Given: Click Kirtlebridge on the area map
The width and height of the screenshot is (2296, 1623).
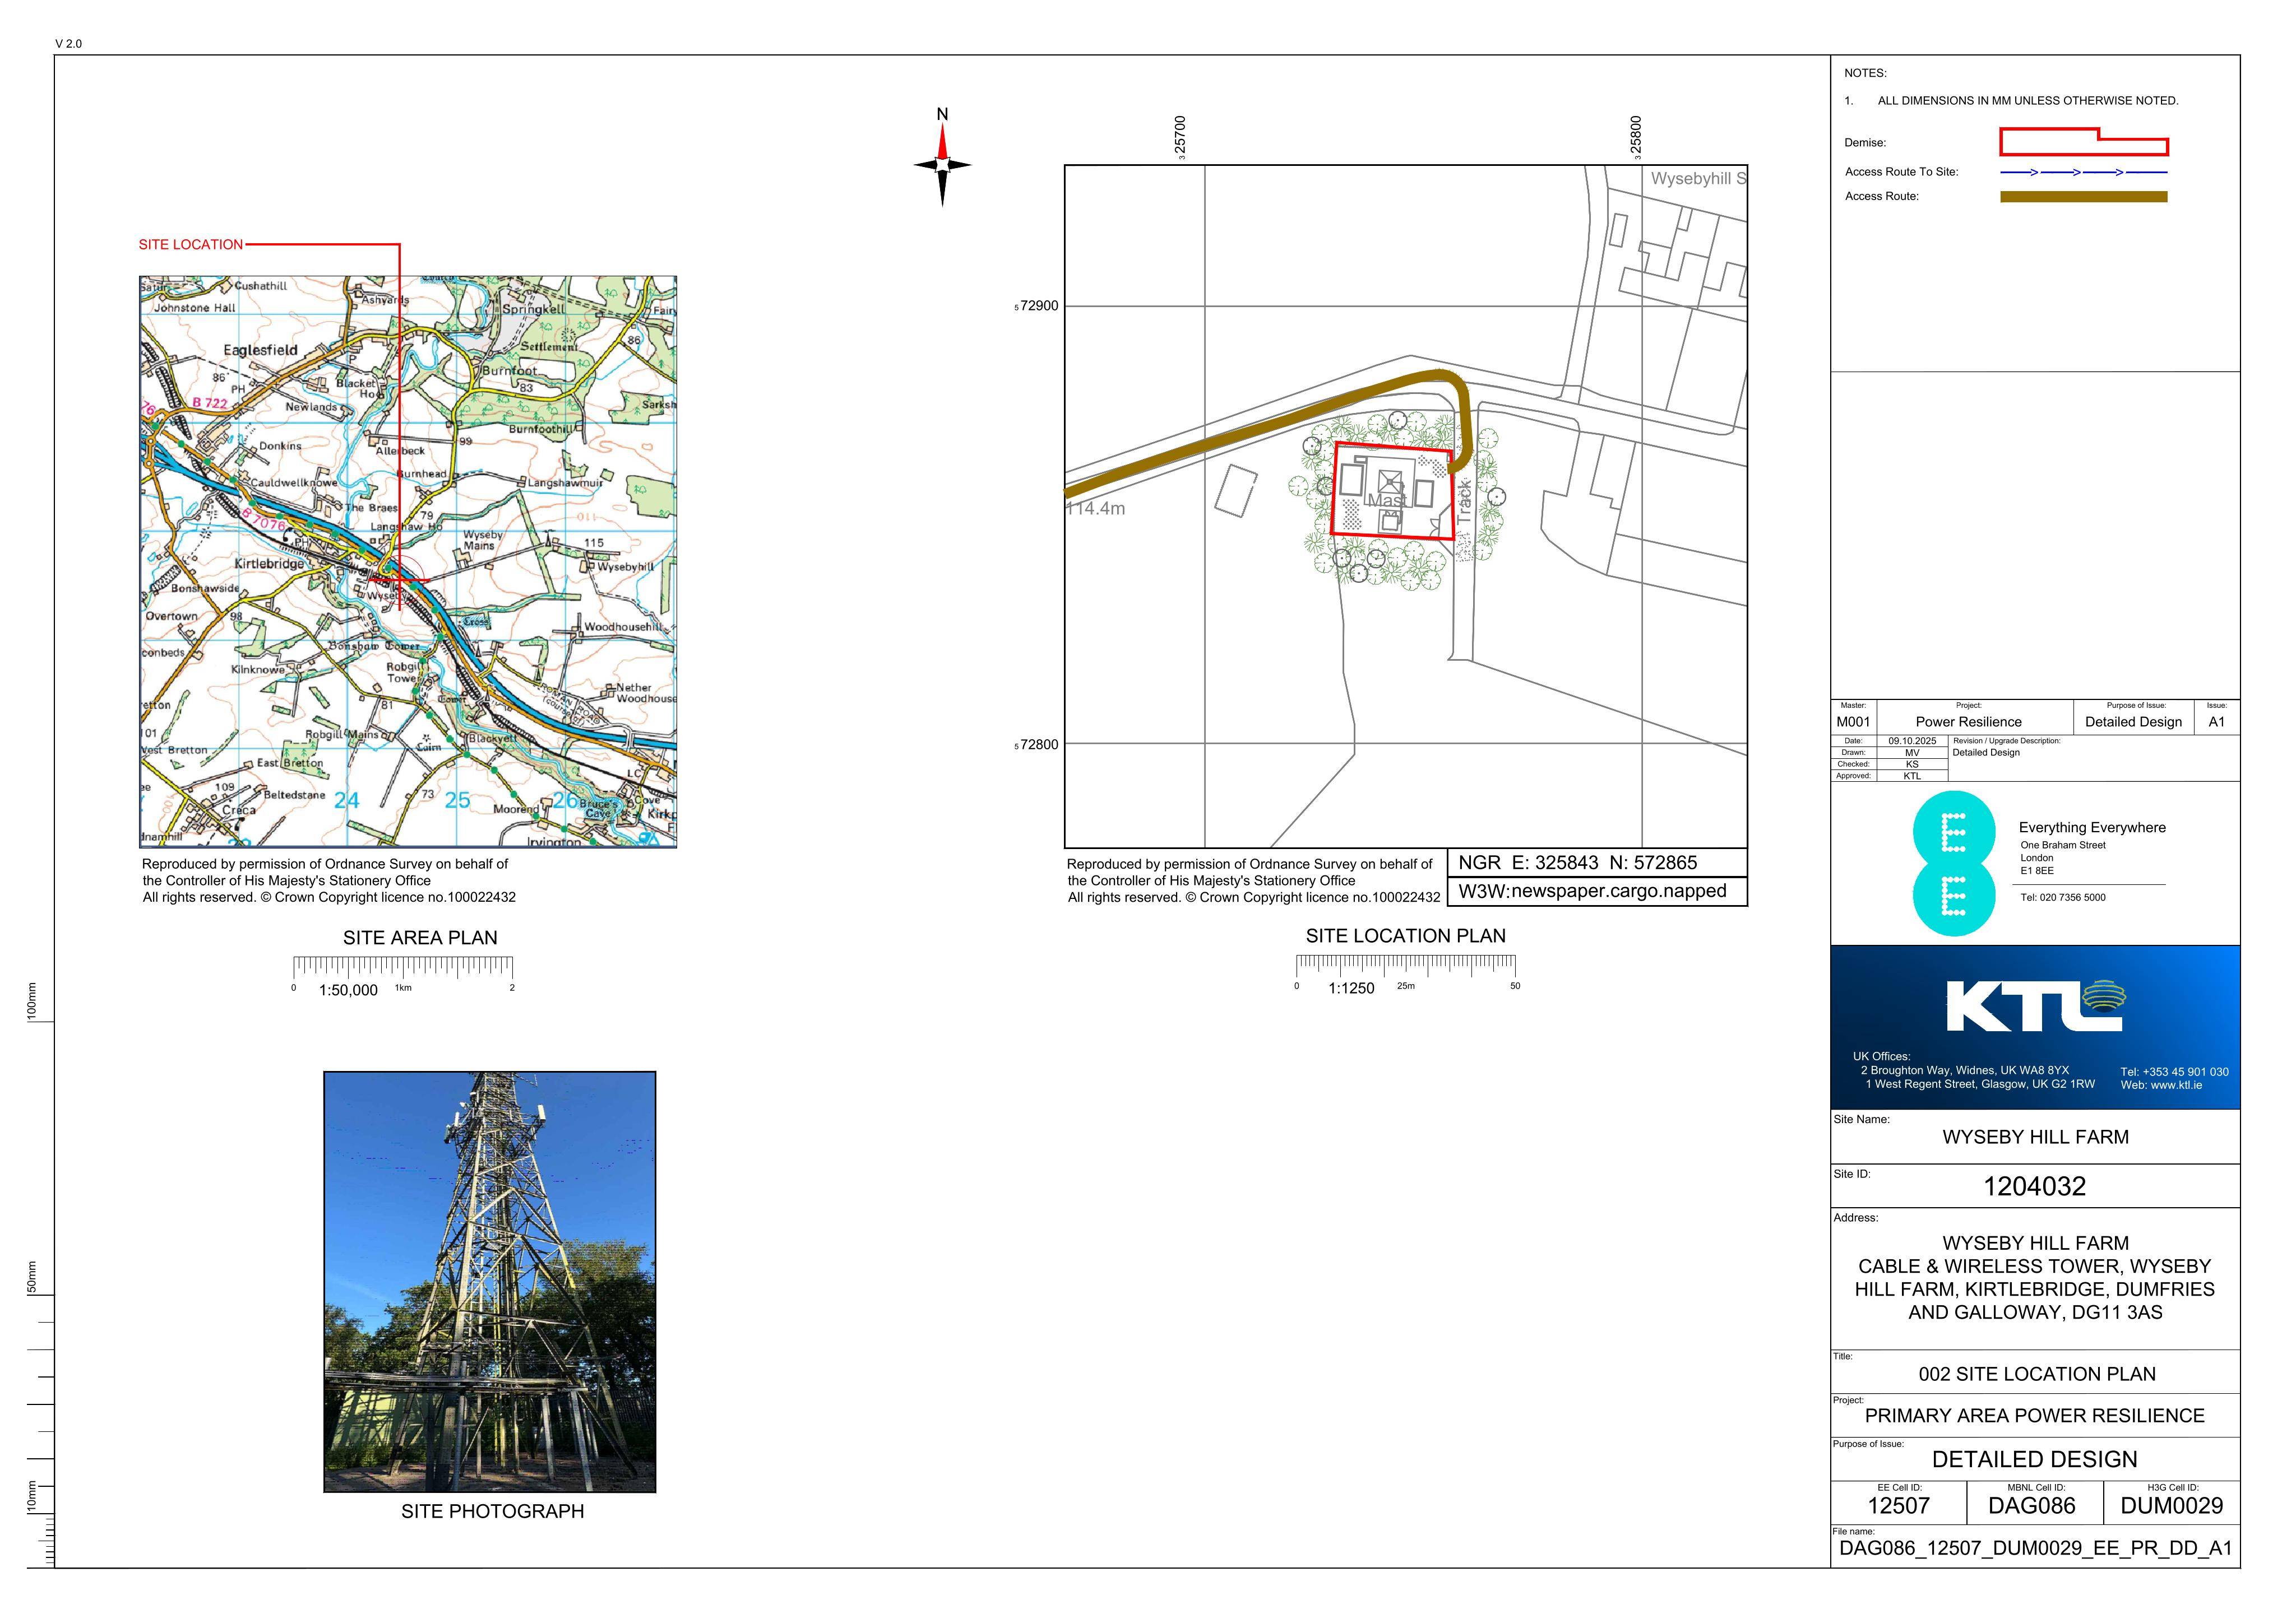Looking at the screenshot, I should pos(269,564).
